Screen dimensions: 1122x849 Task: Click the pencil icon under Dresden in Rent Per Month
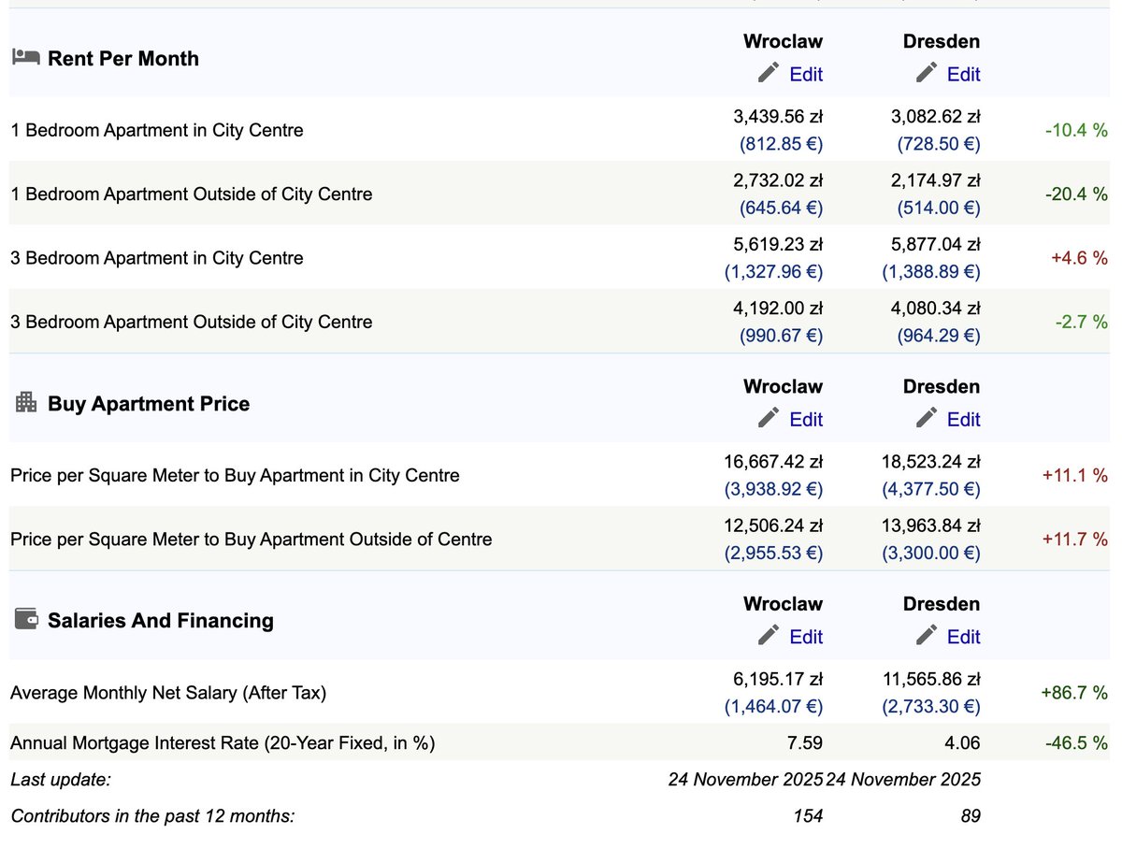click(x=927, y=73)
